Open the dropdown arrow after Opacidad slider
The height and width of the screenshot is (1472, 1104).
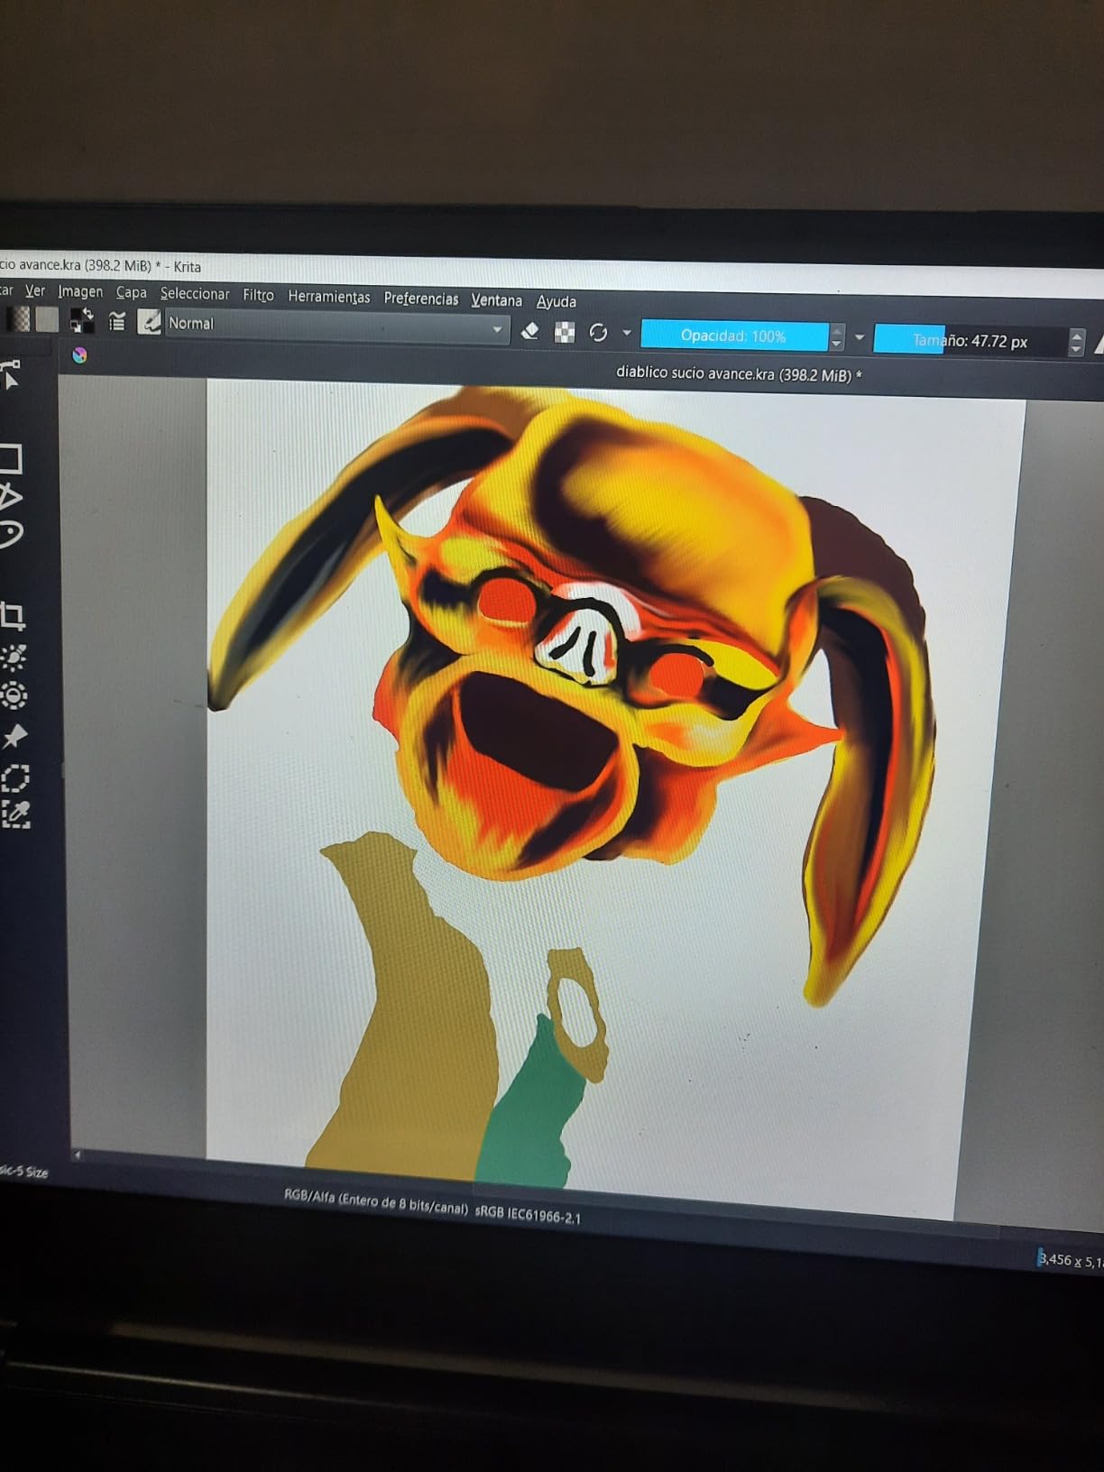(x=860, y=337)
